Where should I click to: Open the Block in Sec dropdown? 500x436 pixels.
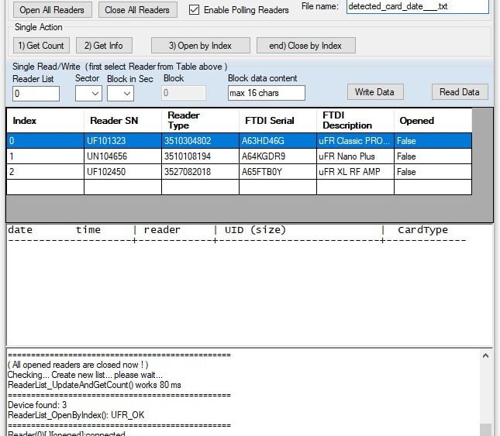pos(120,94)
